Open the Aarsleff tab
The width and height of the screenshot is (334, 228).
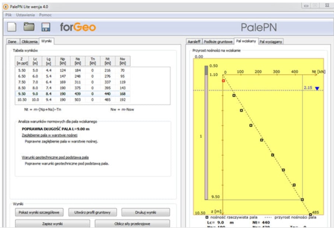pyautogui.click(x=194, y=42)
